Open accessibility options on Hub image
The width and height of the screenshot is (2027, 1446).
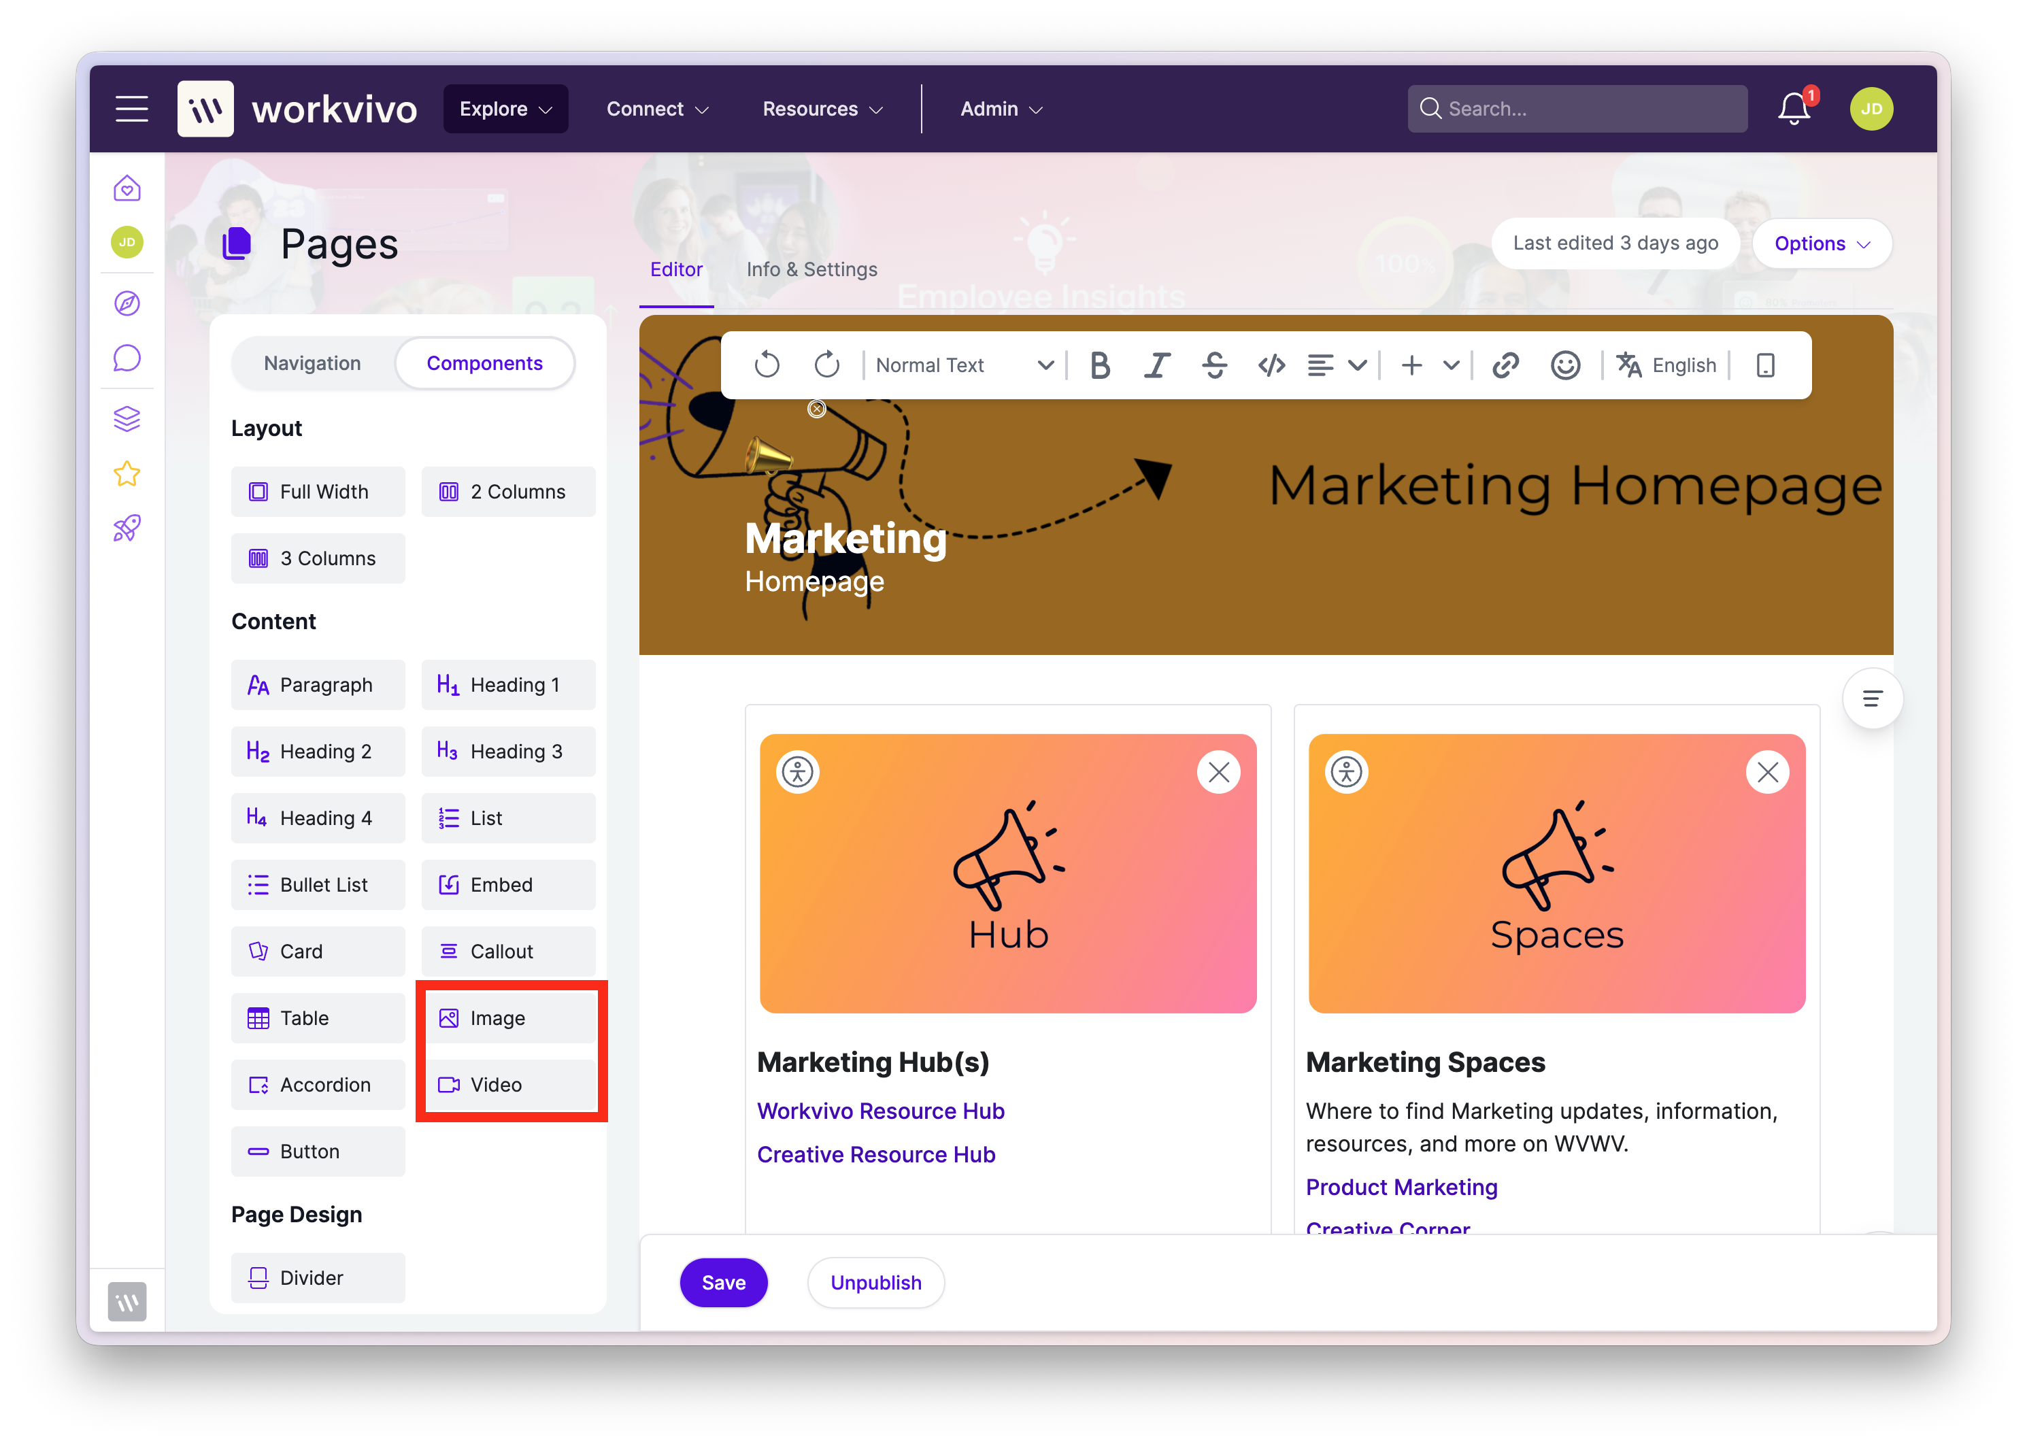[x=798, y=772]
